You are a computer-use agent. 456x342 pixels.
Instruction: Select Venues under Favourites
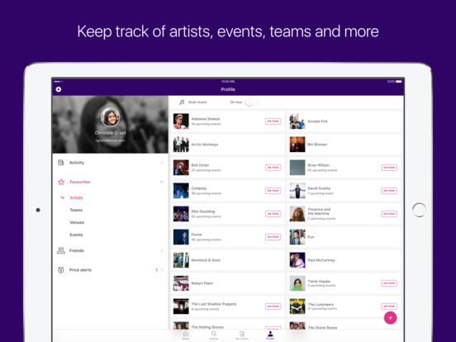pos(77,222)
